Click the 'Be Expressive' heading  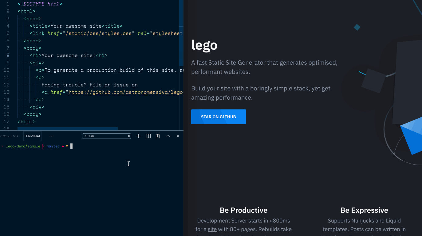coord(364,210)
